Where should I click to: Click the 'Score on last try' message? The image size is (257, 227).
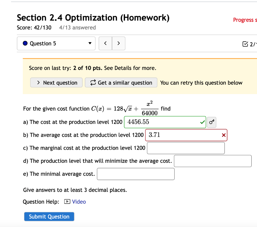click(92, 68)
